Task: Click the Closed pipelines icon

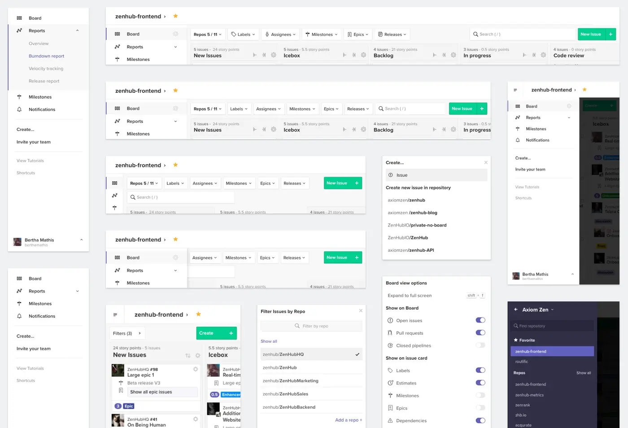Action: (390, 345)
